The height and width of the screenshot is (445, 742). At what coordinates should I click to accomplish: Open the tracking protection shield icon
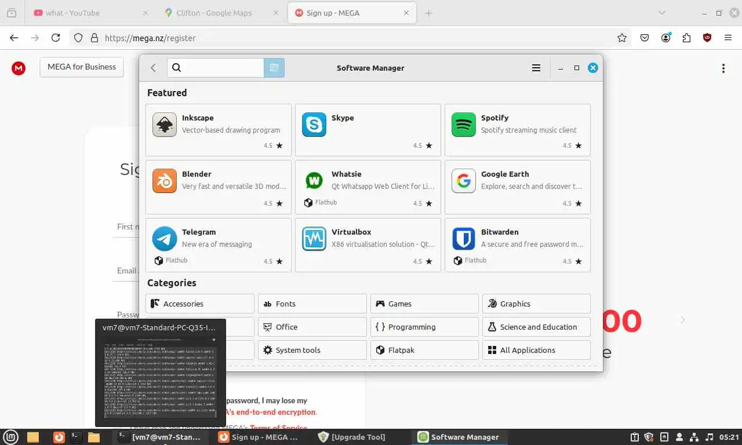pyautogui.click(x=78, y=38)
